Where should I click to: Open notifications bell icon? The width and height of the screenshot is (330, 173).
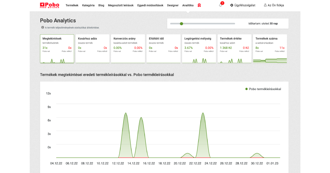221,5
